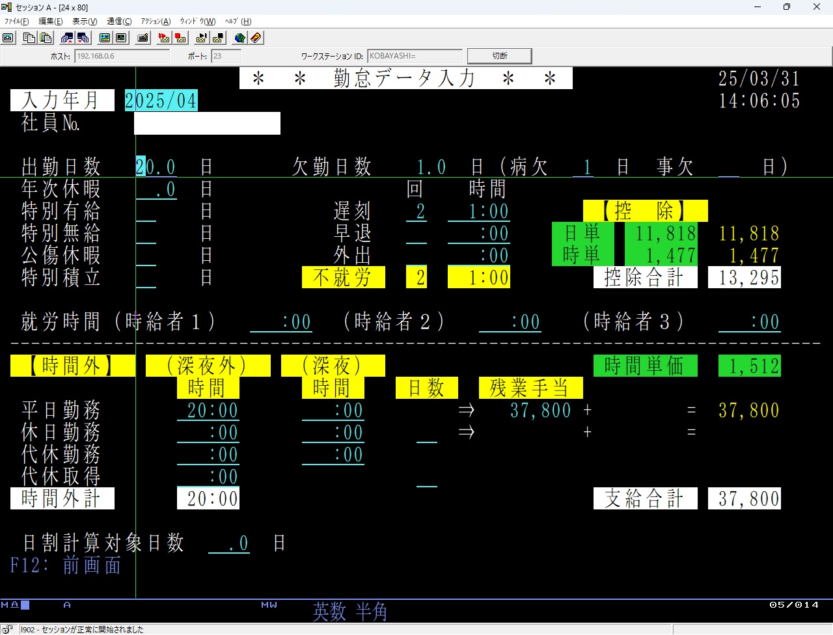Click the Copy toolbar icon
Screen dimensions: 833x635
point(29,38)
